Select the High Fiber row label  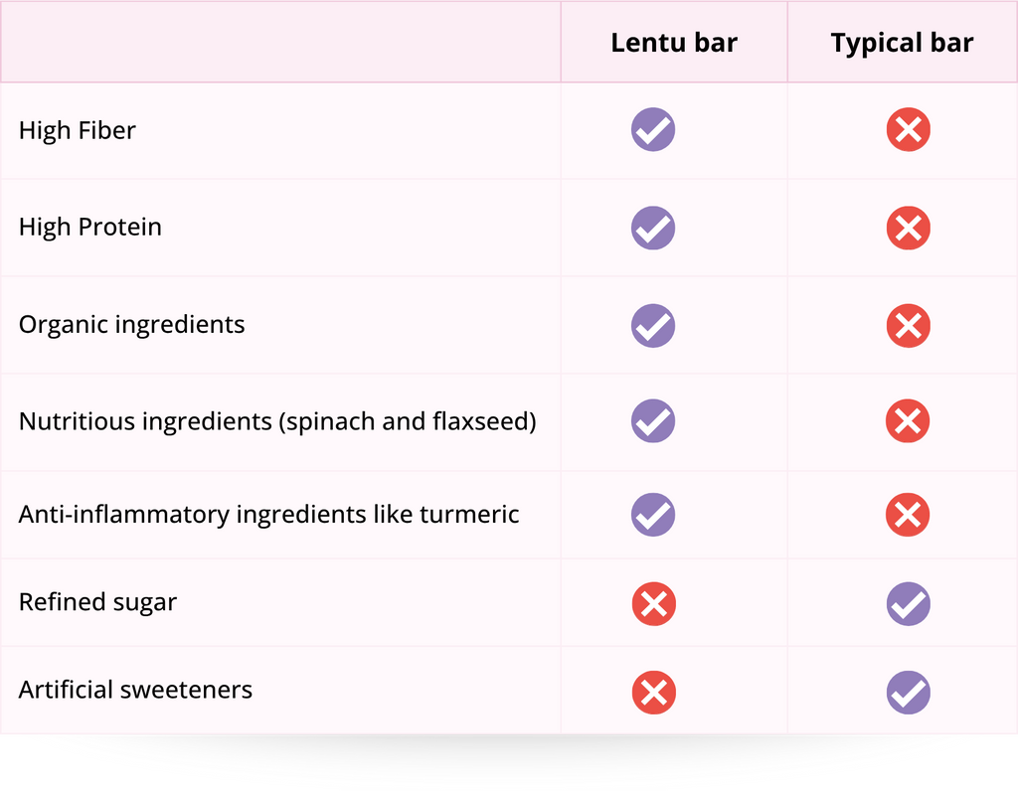(x=78, y=130)
